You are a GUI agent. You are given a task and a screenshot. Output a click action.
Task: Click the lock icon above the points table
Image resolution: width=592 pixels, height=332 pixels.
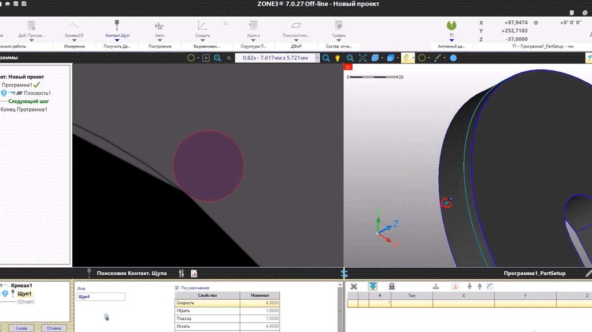(391, 286)
